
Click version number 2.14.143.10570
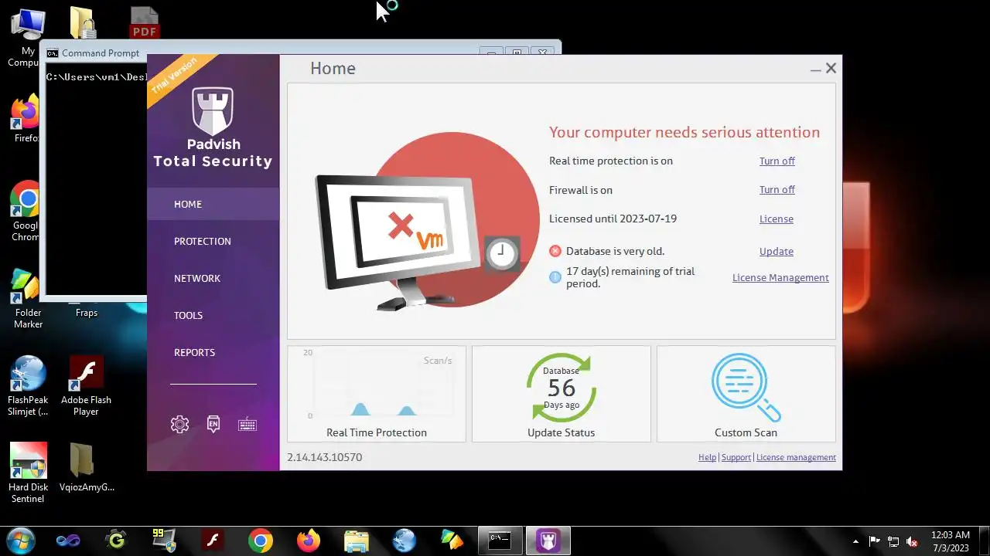pos(324,457)
